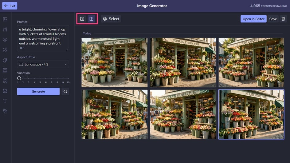The height and width of the screenshot is (163, 290).
Task: Click Open in Editor
Action: pos(253,19)
